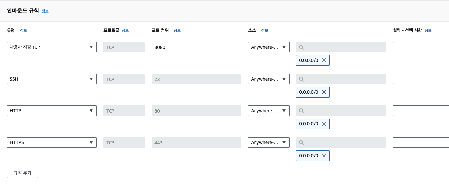
Task: Open the Anywhere source dropdown for HTTP rule
Action: point(269,111)
